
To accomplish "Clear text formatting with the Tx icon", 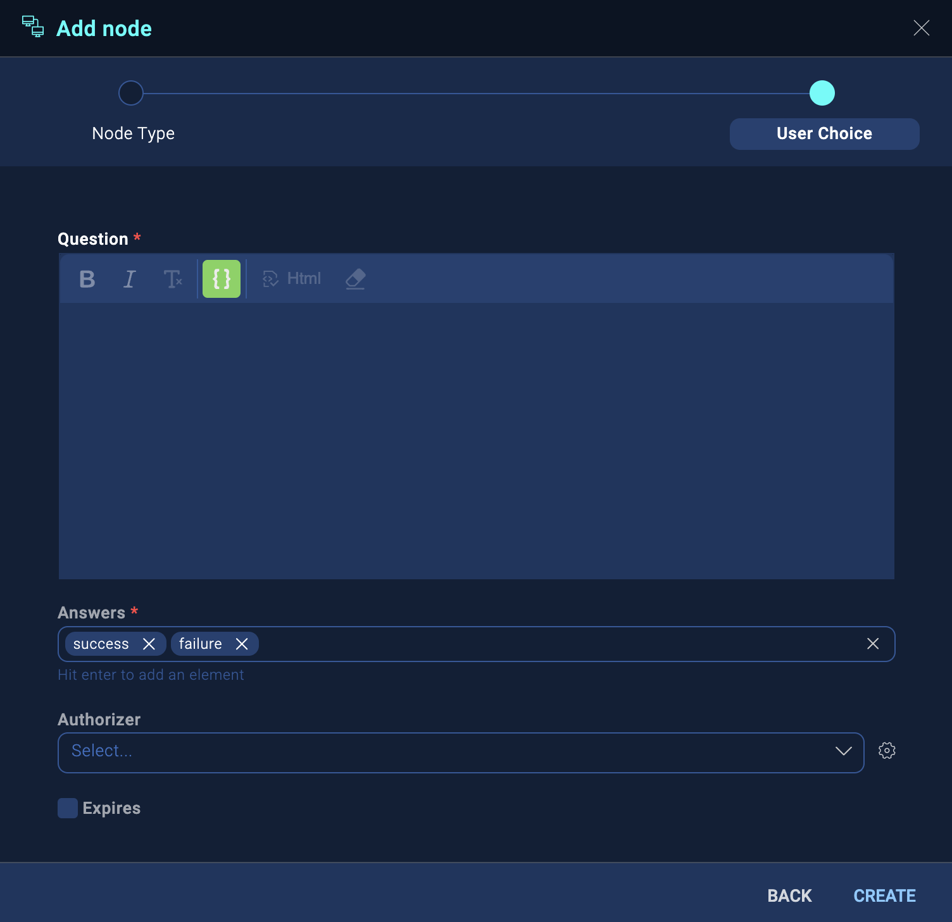I will (x=173, y=279).
